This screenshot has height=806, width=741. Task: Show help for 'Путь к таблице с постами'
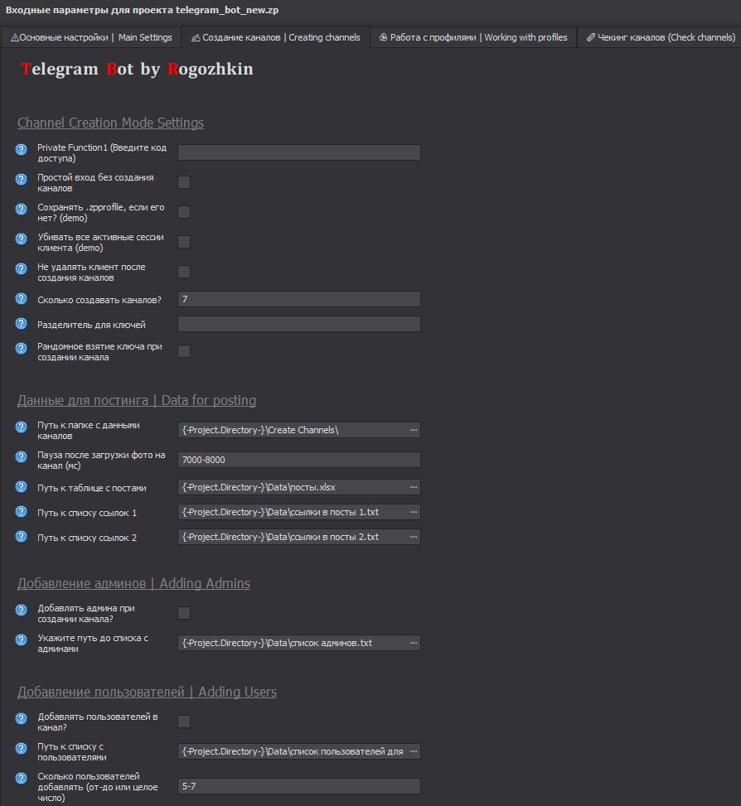point(21,487)
